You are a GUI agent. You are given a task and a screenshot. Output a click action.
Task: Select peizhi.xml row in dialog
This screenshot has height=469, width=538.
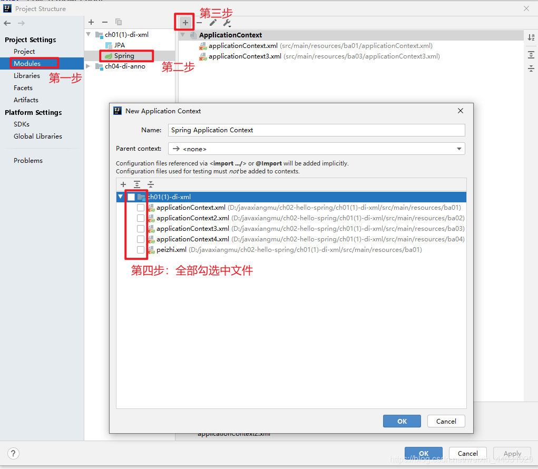click(x=291, y=250)
